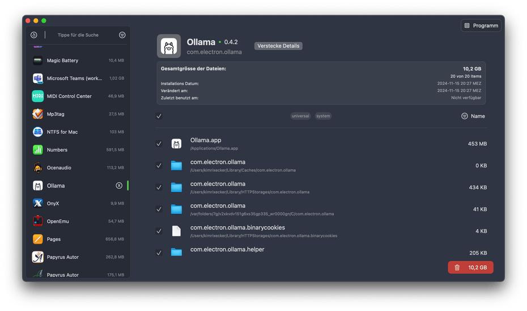This screenshot has width=527, height=311.
Task: Click trash icon on red delete button
Action: click(457, 267)
